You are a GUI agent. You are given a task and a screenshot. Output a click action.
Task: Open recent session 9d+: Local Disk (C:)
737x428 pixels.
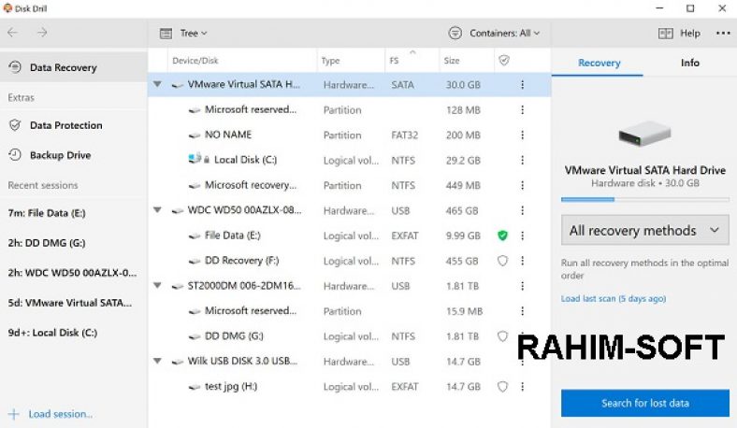tap(52, 333)
